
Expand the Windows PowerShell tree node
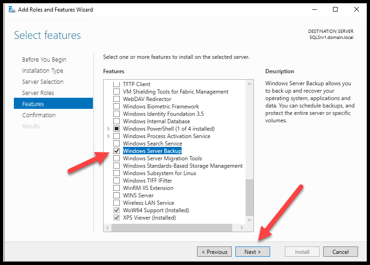pyautogui.click(x=109, y=129)
